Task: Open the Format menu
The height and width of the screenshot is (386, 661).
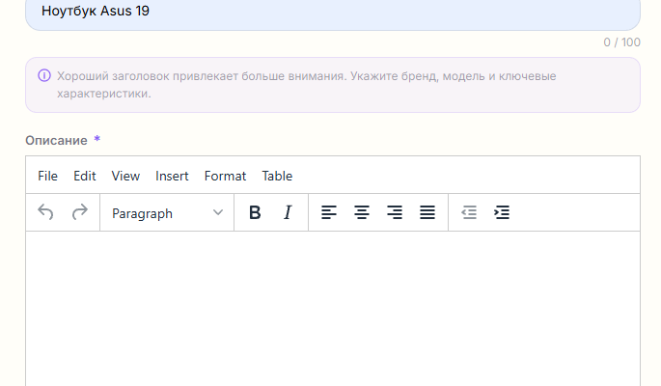Action: click(x=225, y=176)
